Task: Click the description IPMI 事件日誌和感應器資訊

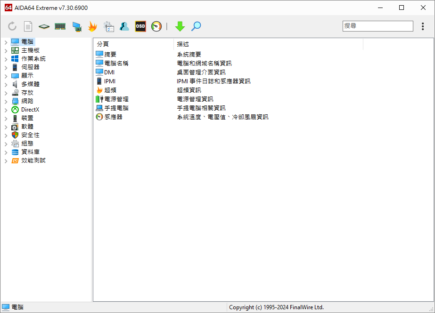Action: point(213,81)
